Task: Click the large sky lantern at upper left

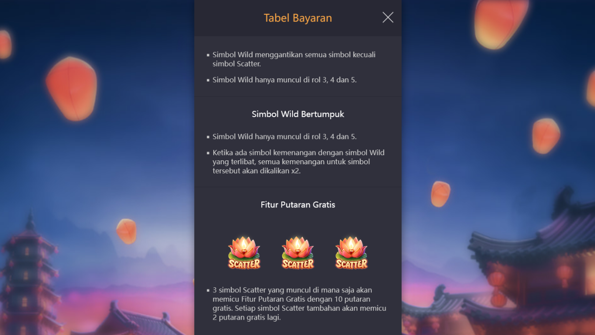Action: pos(71,89)
